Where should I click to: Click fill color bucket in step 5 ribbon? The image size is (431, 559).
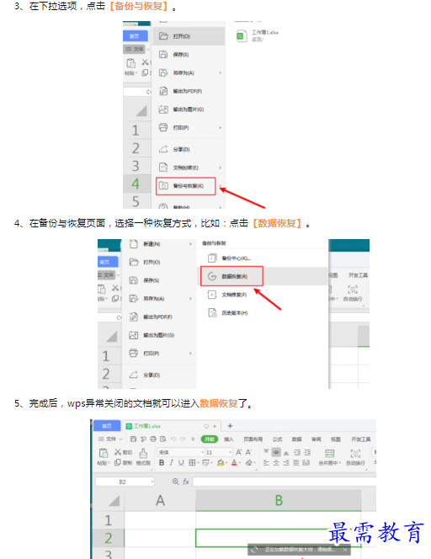point(221,462)
